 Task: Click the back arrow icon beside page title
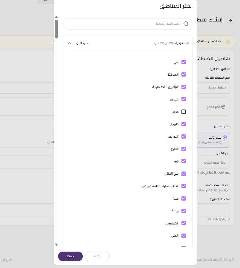click(230, 20)
